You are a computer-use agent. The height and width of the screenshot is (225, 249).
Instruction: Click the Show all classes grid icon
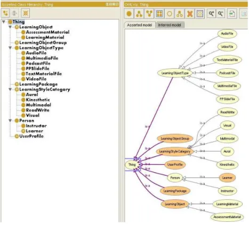click(159, 14)
